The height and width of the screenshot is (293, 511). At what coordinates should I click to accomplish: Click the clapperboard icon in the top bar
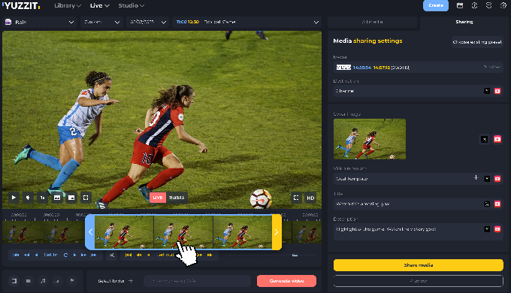pos(460,5)
